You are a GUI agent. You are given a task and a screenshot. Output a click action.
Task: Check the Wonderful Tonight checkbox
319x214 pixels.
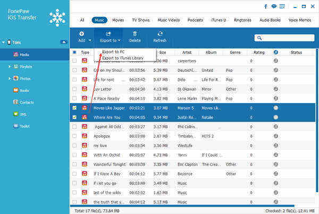tap(74, 164)
